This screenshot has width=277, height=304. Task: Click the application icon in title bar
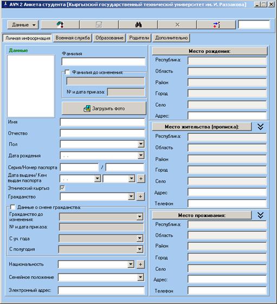point(5,4)
